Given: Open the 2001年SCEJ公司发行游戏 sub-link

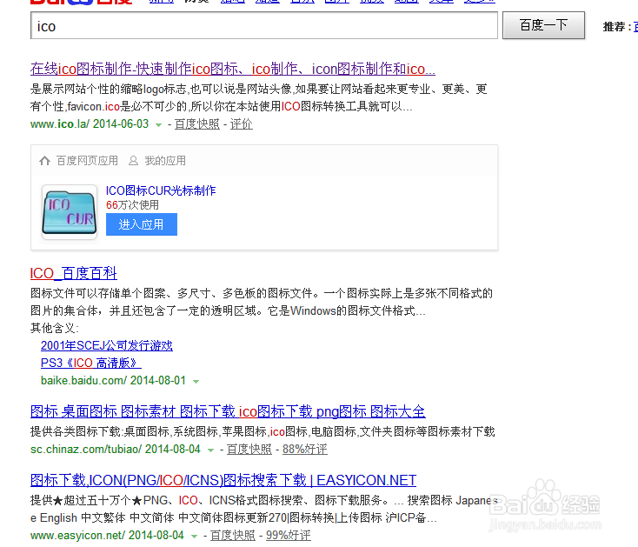Looking at the screenshot, I should (x=107, y=345).
